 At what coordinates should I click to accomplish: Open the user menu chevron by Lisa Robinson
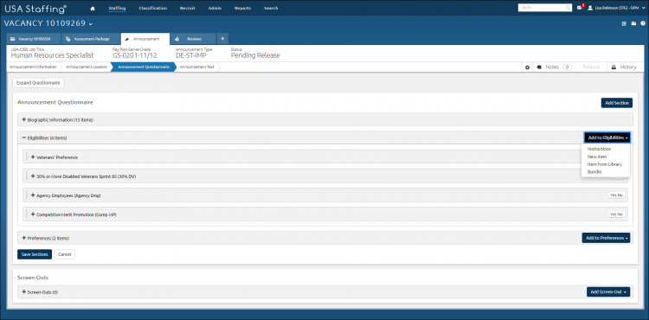pyautogui.click(x=644, y=8)
